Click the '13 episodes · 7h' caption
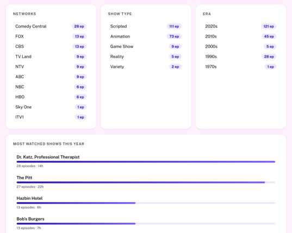292x233 pixels. coord(29,228)
